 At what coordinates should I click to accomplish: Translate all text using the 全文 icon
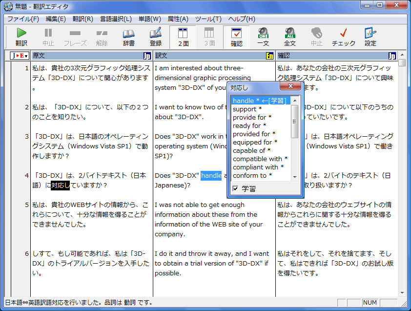point(289,37)
